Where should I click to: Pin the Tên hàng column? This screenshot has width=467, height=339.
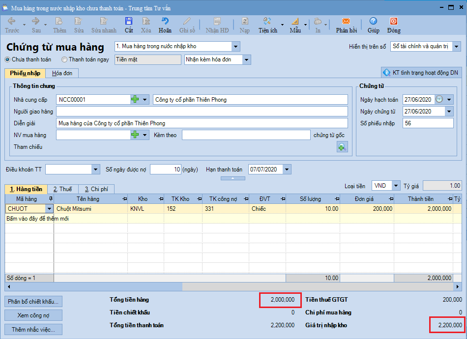[x=125, y=198]
